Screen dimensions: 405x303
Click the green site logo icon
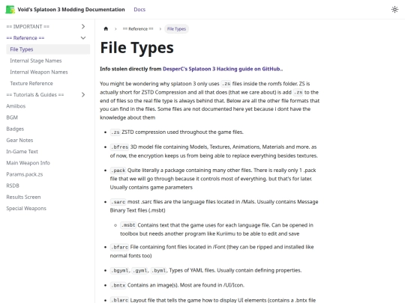point(10,10)
